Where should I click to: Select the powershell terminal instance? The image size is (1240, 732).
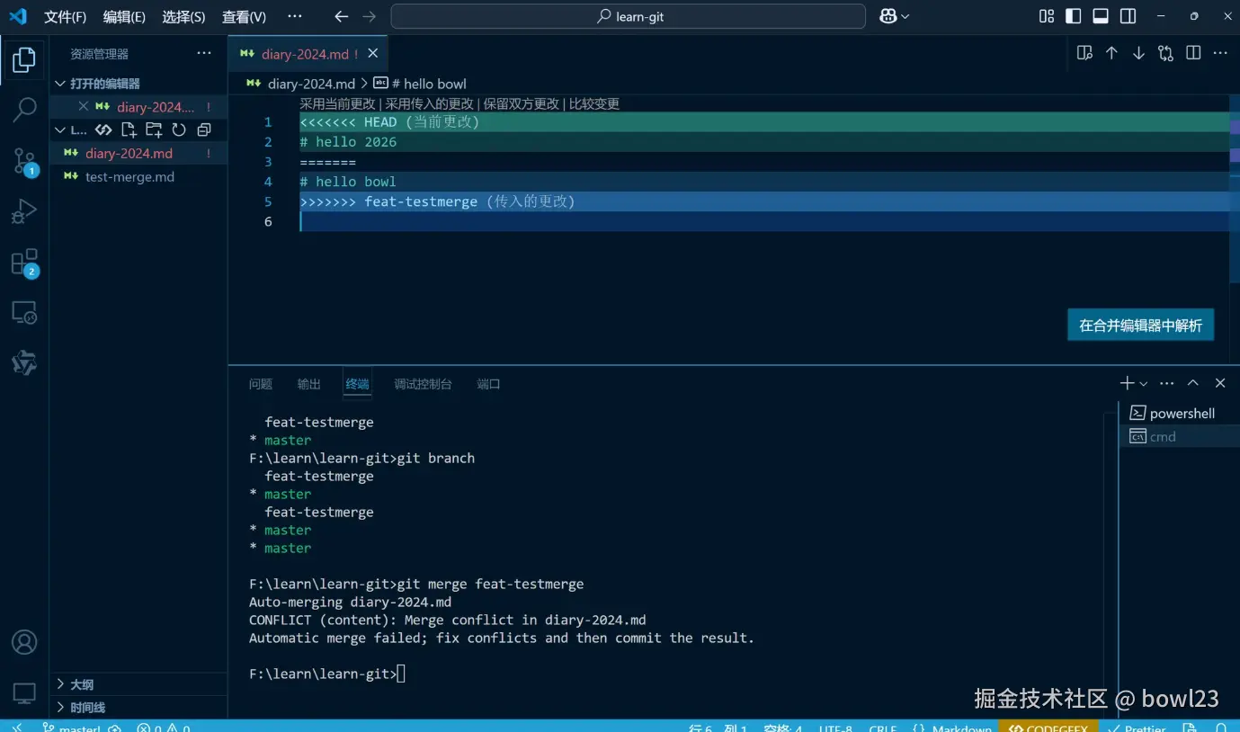[x=1179, y=413]
